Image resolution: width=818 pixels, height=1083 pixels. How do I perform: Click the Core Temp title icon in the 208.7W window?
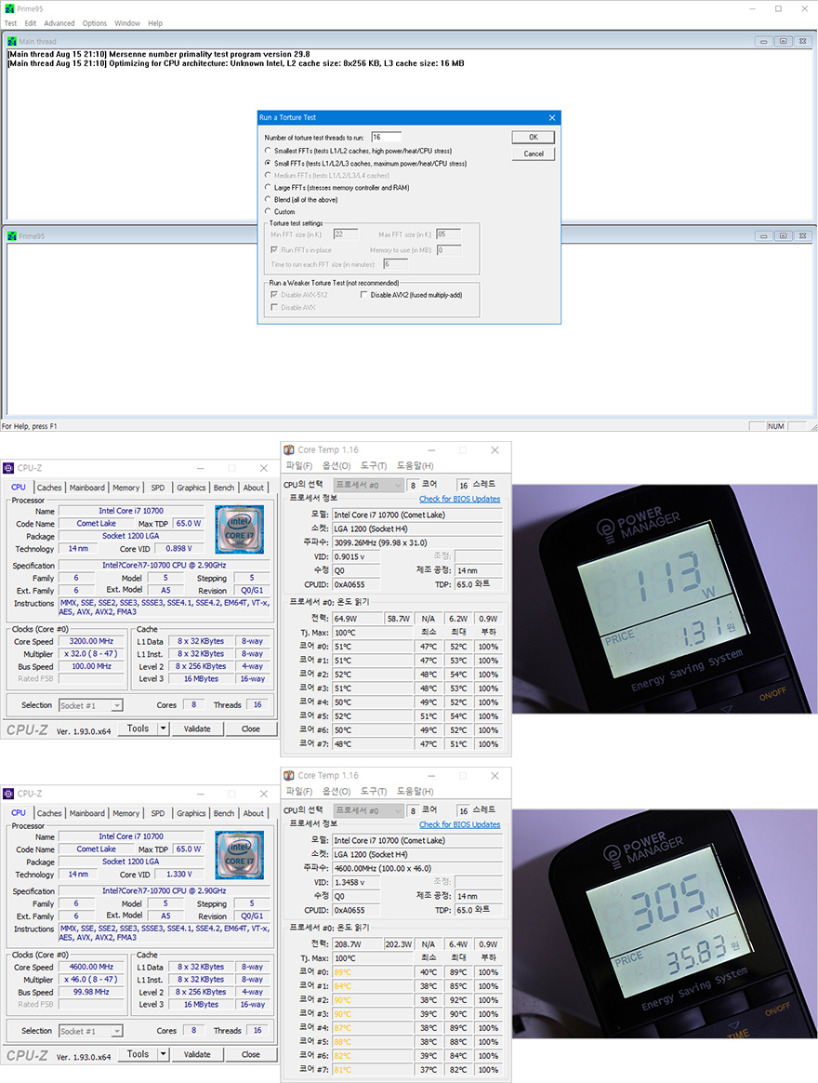coord(289,776)
